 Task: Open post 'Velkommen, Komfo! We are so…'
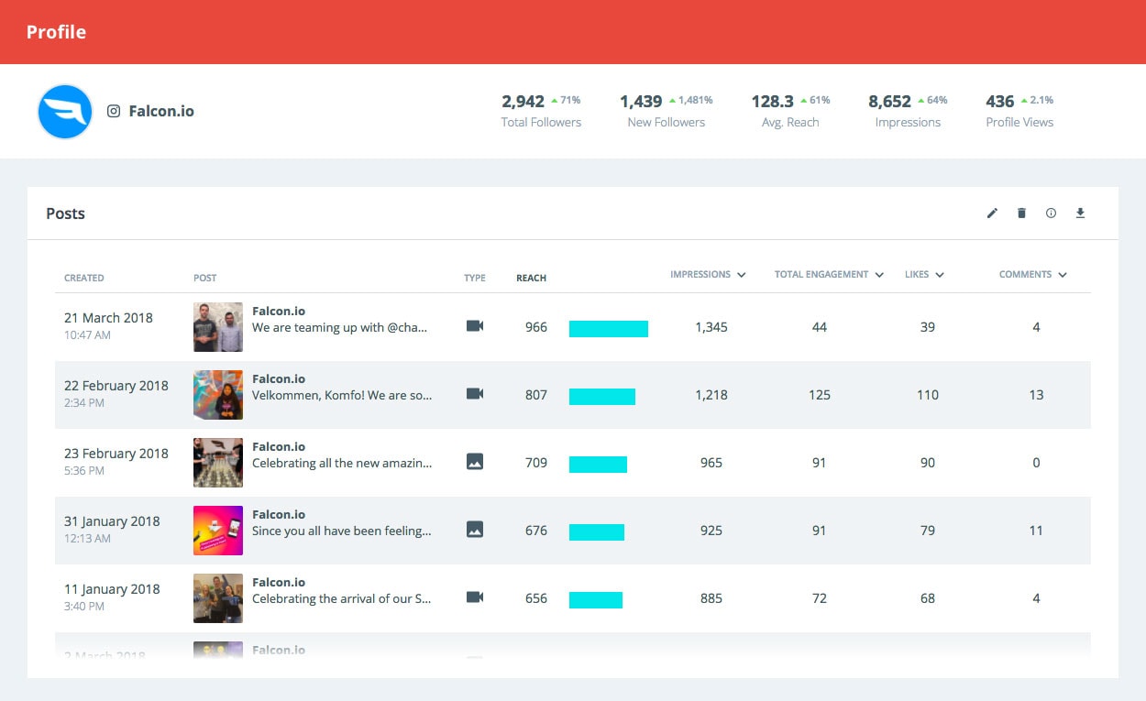342,395
